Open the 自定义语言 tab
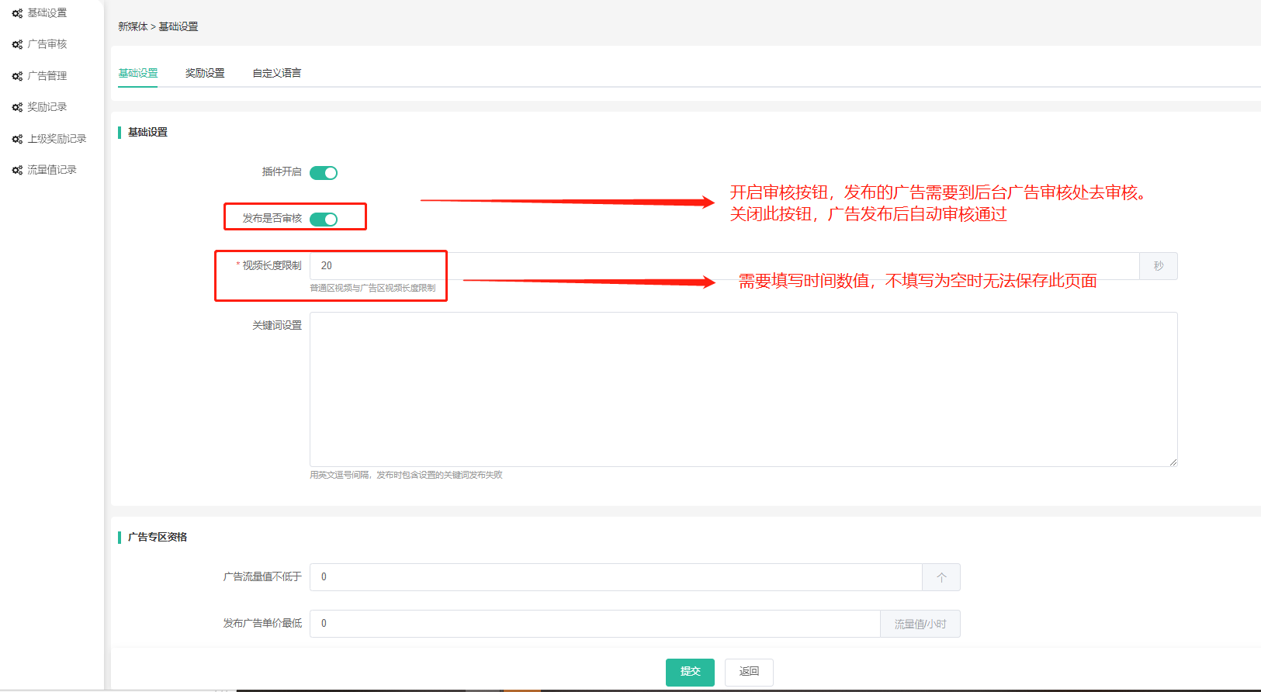1261x692 pixels. (x=276, y=73)
